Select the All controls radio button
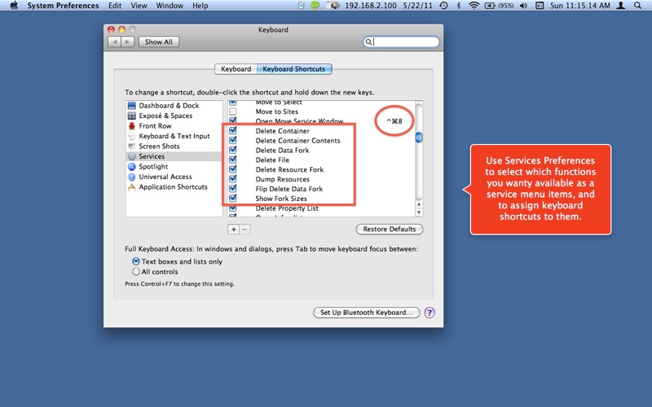Screen dimensions: 652x407 tap(136, 272)
